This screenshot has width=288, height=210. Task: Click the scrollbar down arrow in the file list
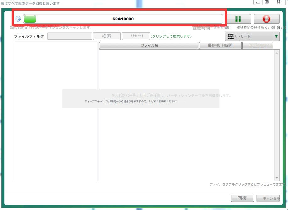(277, 178)
